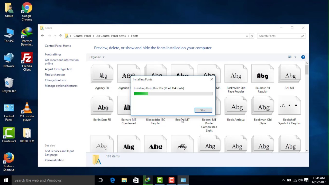Launch Google Chrome from the desktop
329x185 pixels.
click(27, 12)
